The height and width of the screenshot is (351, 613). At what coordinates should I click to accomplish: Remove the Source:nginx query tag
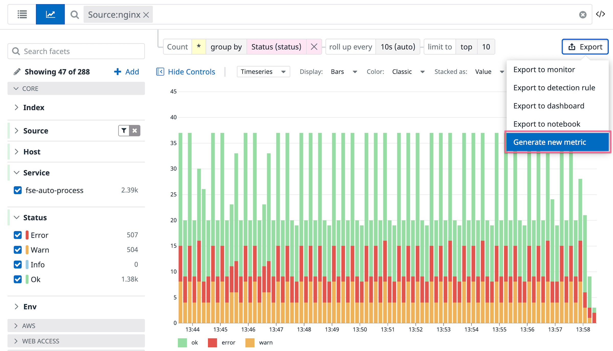(146, 15)
